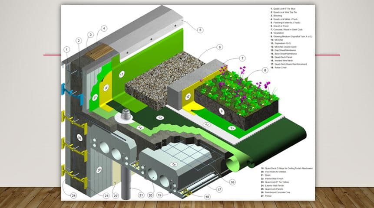Click legend entry 'Blocking'
374x208 pixels.
coord(278,16)
